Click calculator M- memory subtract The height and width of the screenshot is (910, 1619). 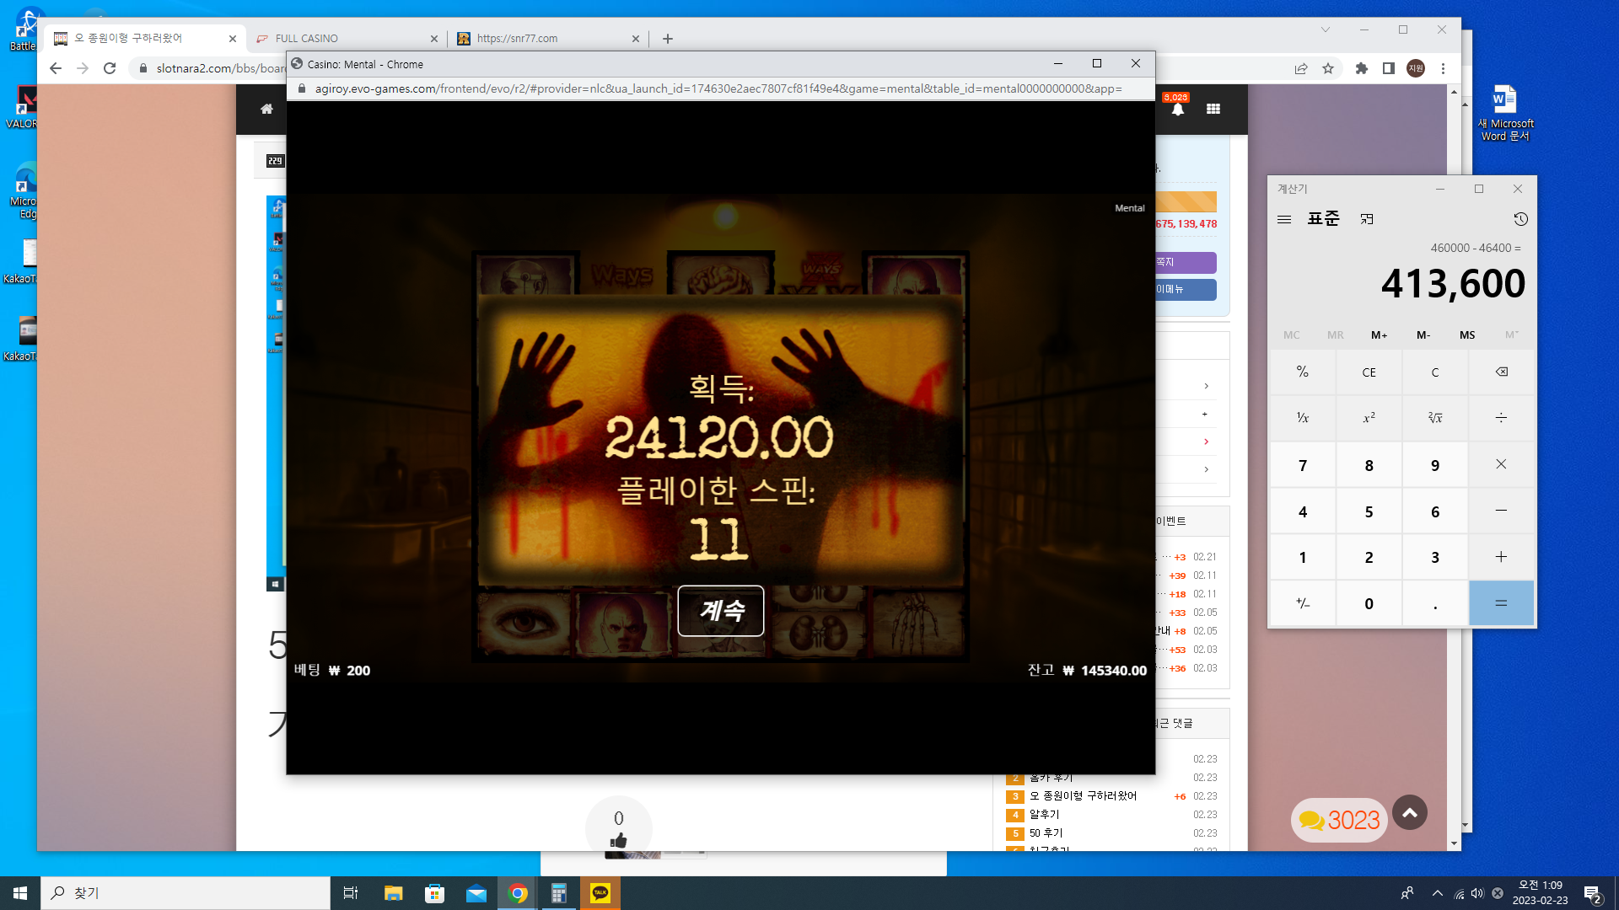coord(1423,335)
